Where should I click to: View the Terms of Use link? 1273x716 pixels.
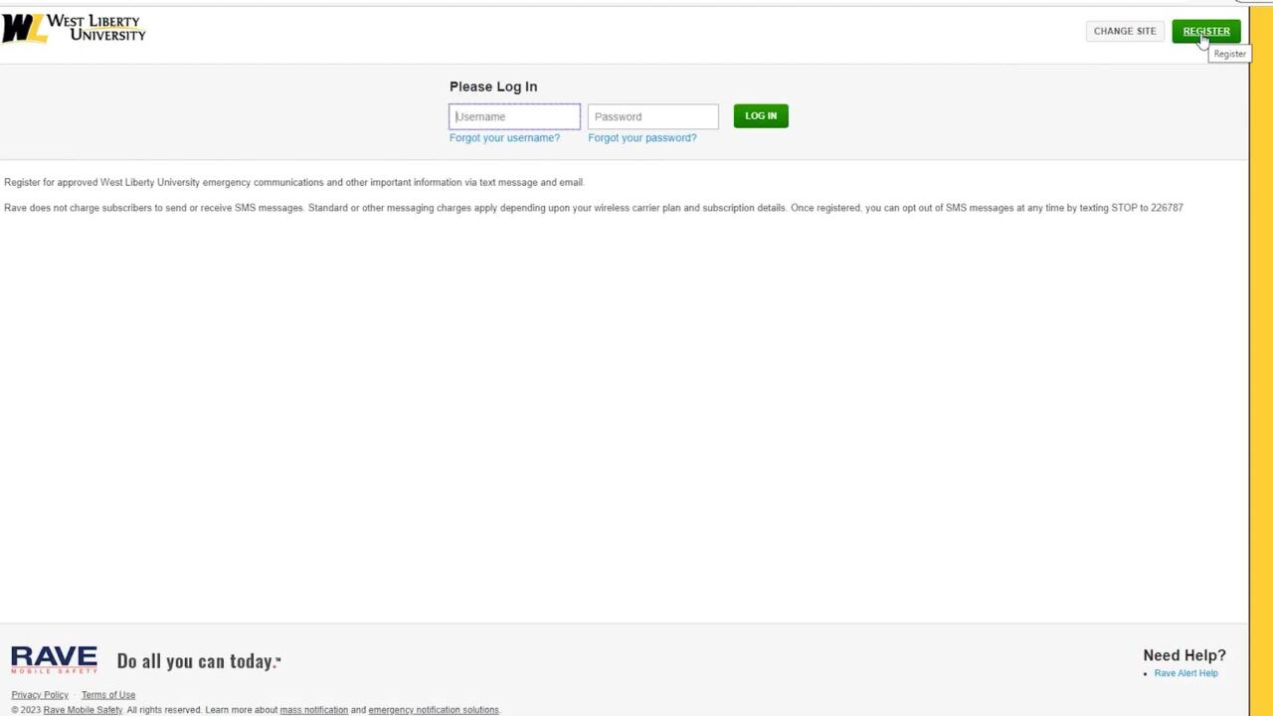pos(108,695)
